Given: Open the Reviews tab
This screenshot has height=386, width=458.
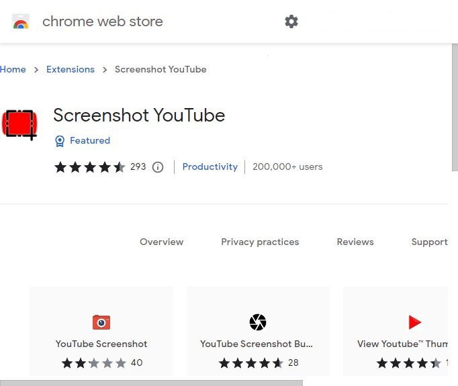Looking at the screenshot, I should [x=355, y=242].
